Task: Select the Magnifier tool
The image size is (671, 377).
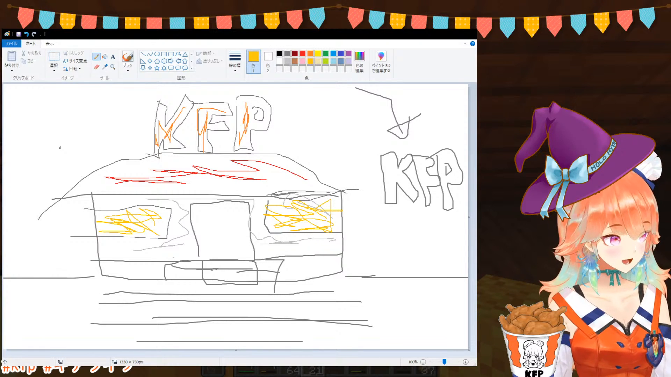Action: pos(113,67)
